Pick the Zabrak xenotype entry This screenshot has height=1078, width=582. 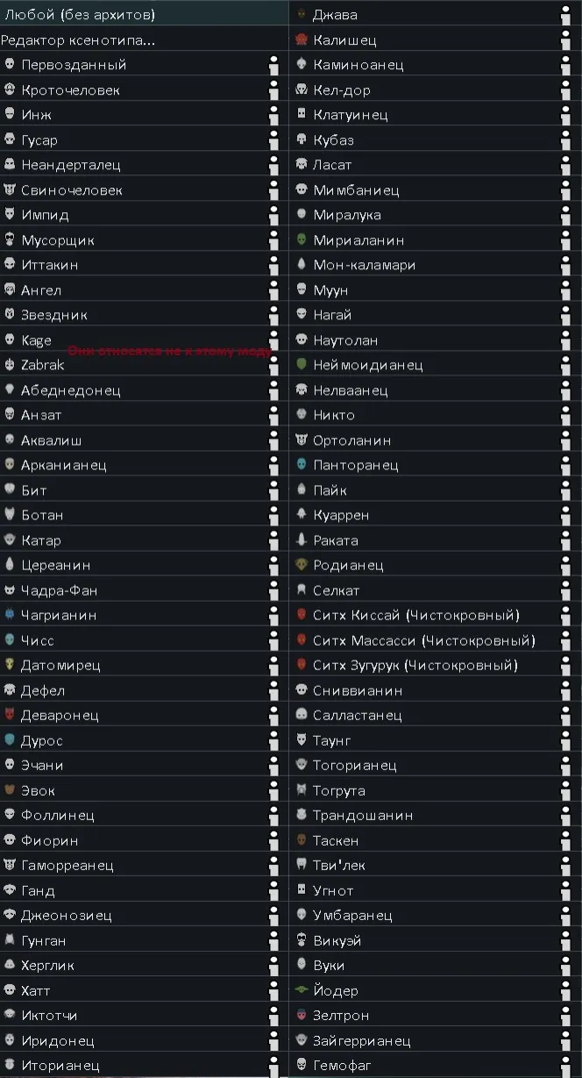pos(42,365)
